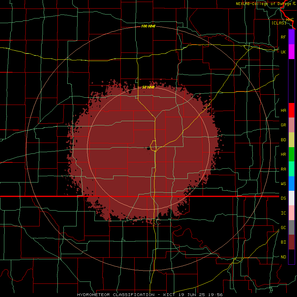Viewport: 297px width, 297px height.
Task: Click the DS legend label
Action: pos(283,198)
